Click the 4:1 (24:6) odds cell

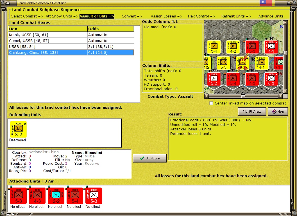(x=111, y=53)
